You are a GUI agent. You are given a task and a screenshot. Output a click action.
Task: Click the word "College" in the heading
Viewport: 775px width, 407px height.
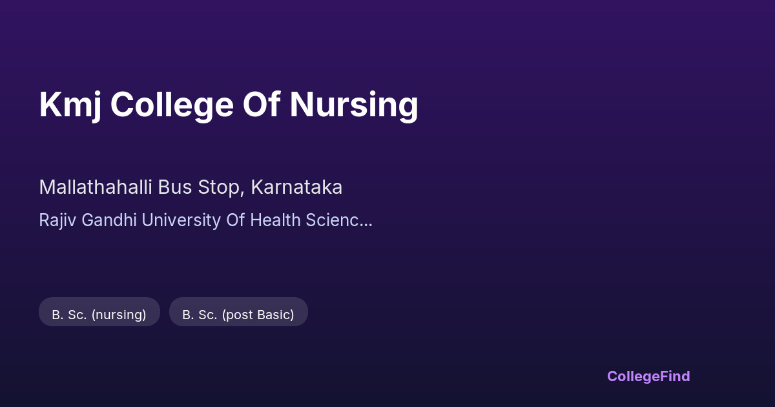pyautogui.click(x=171, y=105)
